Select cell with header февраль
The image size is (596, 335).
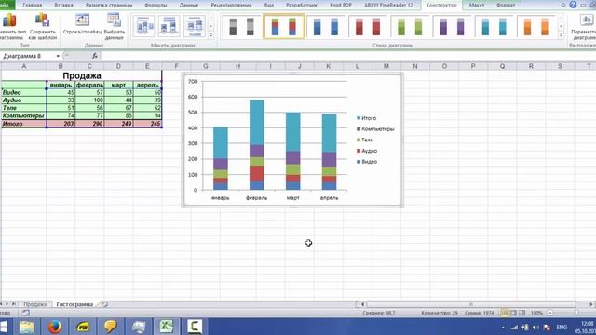[x=89, y=85]
